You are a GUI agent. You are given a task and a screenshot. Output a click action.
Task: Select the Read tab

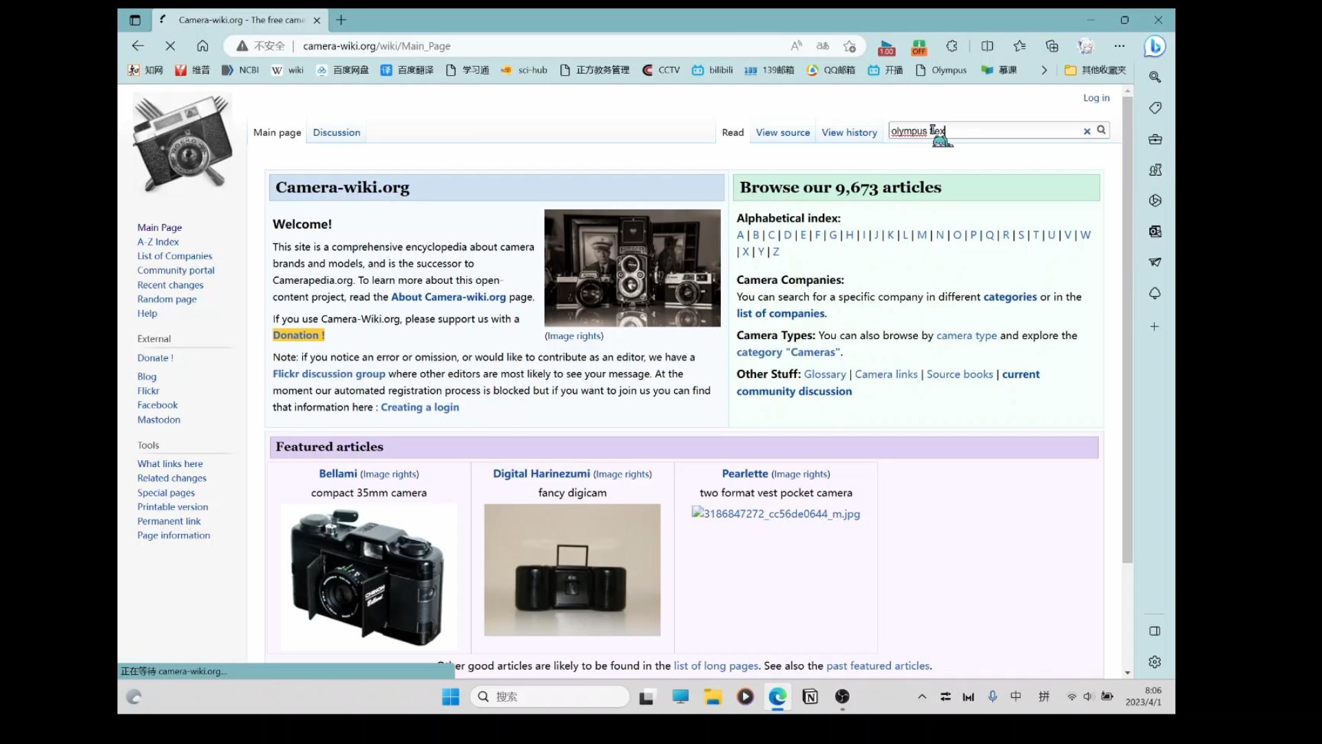coord(733,132)
